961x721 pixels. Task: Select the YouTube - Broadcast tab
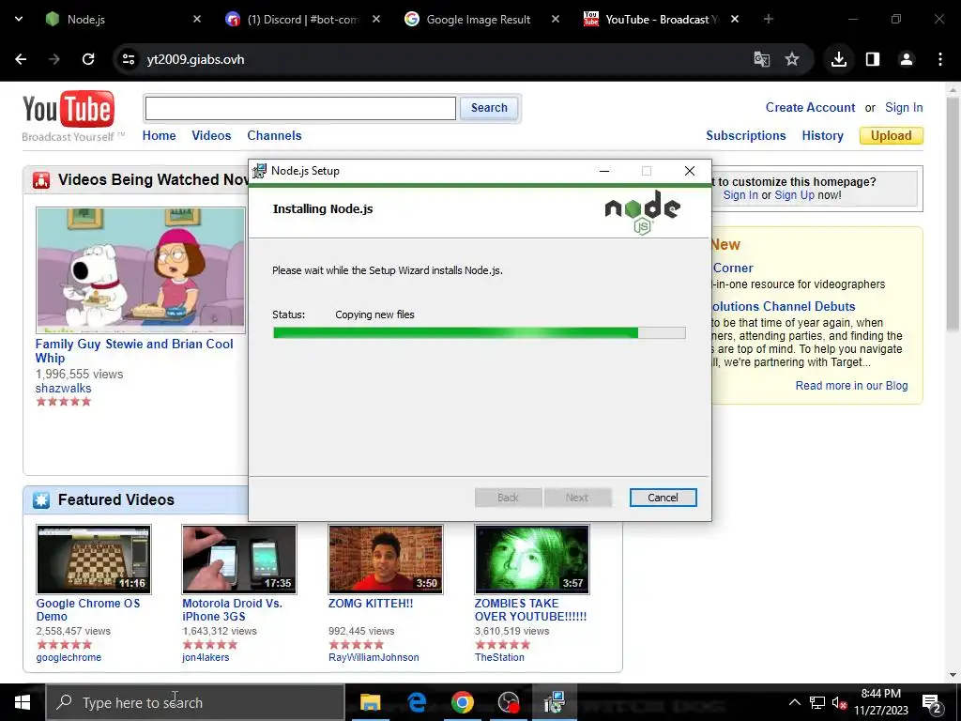659,19
